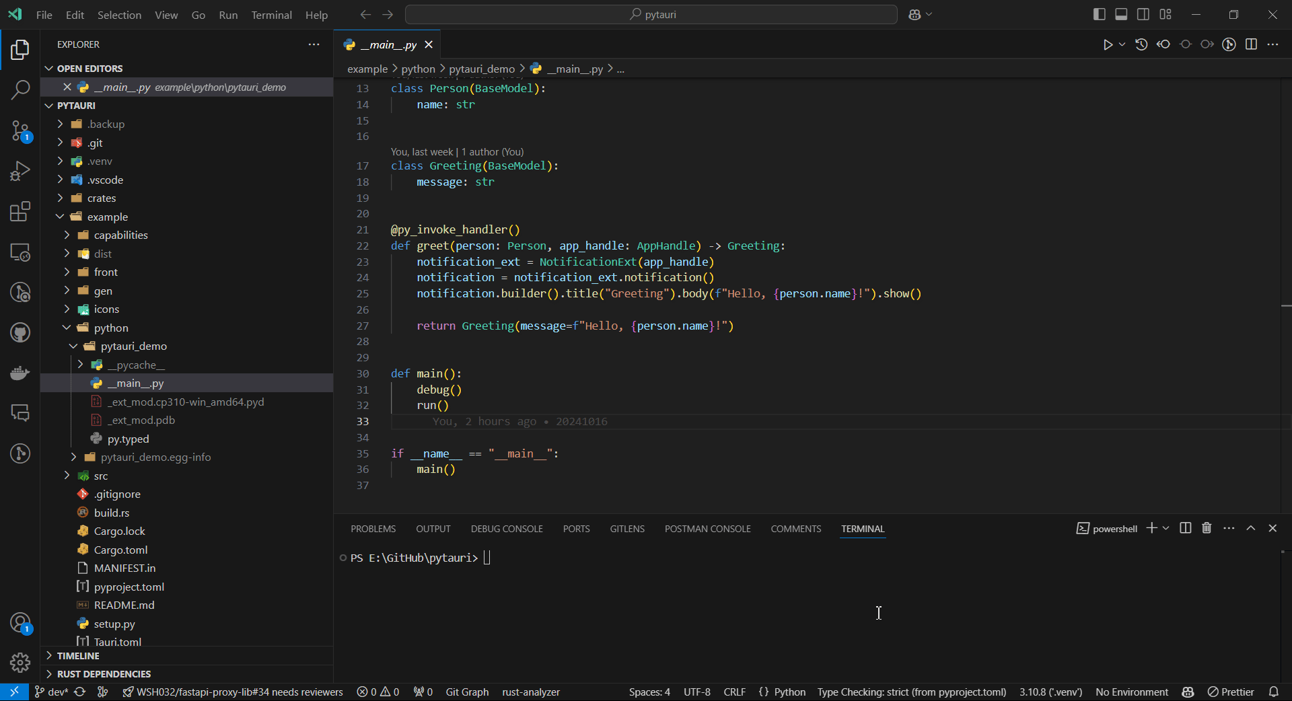Click the pytauri command center search box
Viewport: 1292px width, 701px height.
[651, 14]
